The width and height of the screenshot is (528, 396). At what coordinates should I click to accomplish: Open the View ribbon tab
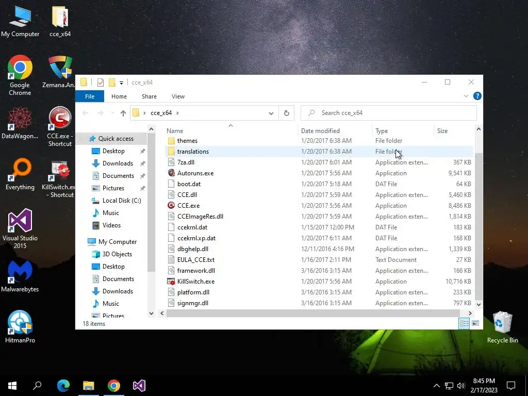(178, 96)
